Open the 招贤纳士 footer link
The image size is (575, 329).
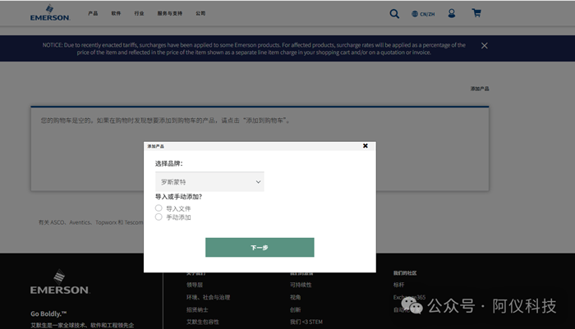click(x=197, y=309)
